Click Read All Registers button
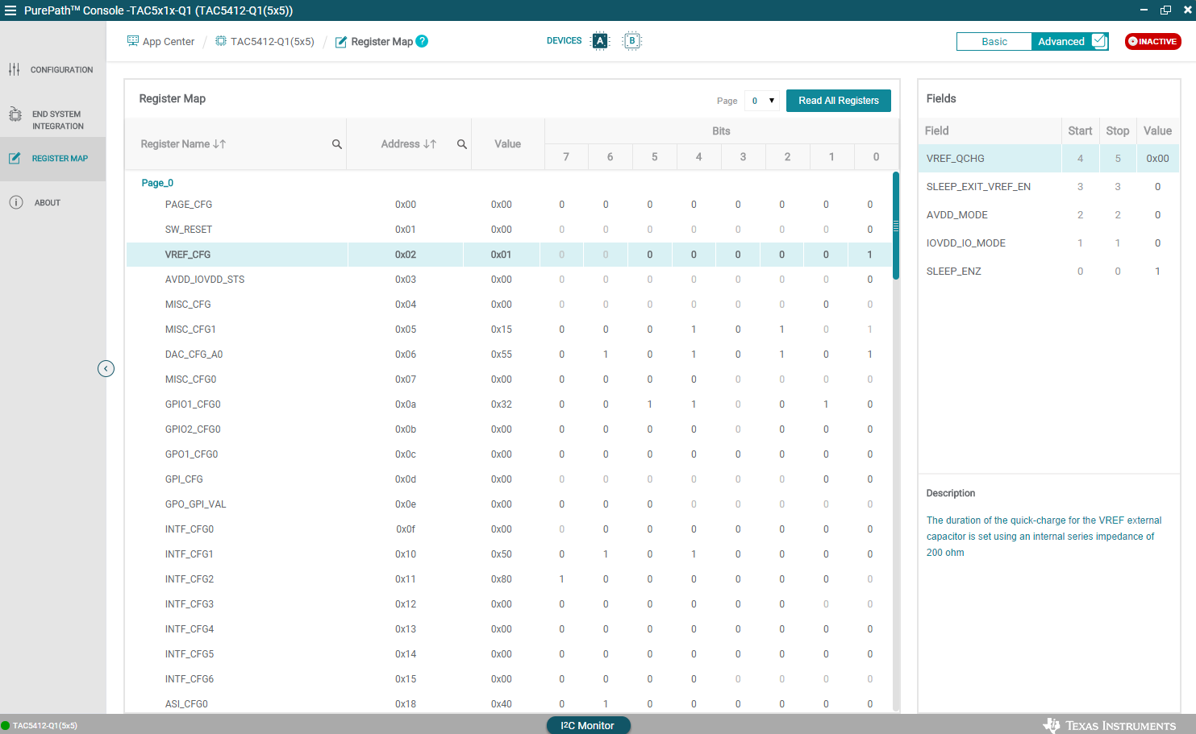1196x734 pixels. 839,101
